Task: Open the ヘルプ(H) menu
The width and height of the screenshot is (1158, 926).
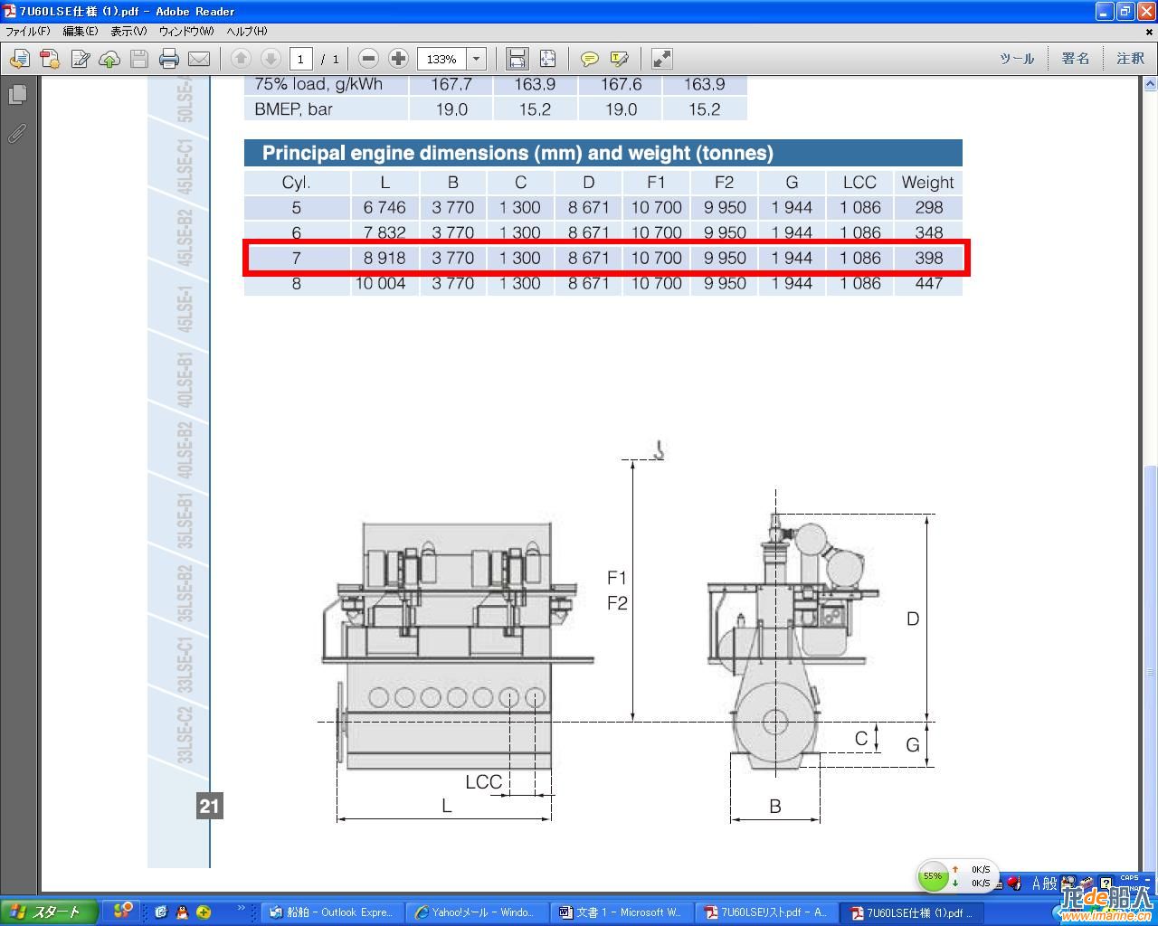Action: [x=247, y=31]
